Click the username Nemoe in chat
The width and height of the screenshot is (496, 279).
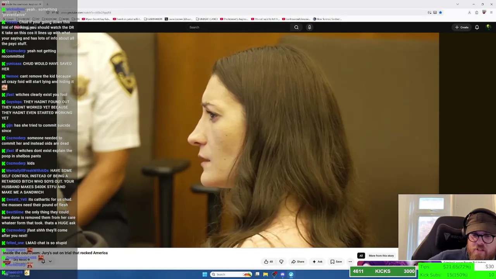pyautogui.click(x=12, y=76)
